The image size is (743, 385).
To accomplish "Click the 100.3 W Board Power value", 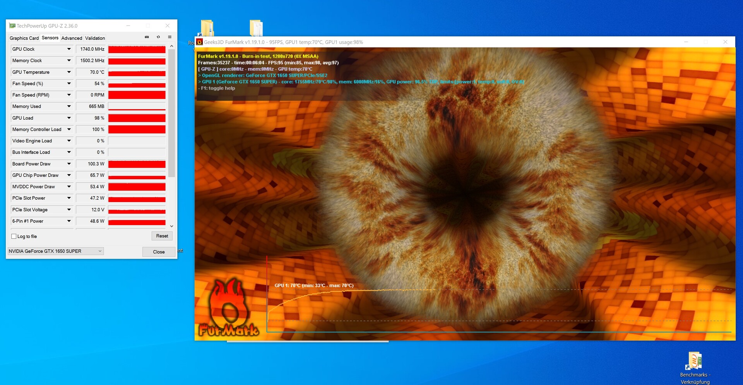I will click(91, 164).
